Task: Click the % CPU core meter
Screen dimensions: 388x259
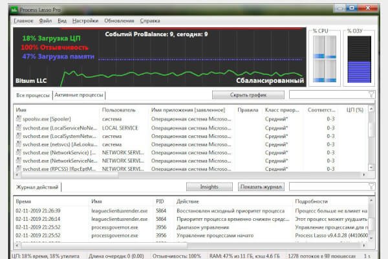Action: (325, 59)
